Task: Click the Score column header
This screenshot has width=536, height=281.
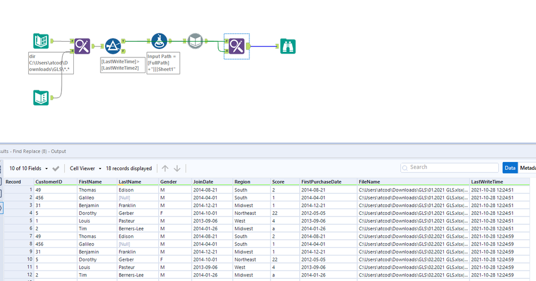Action: click(285, 182)
